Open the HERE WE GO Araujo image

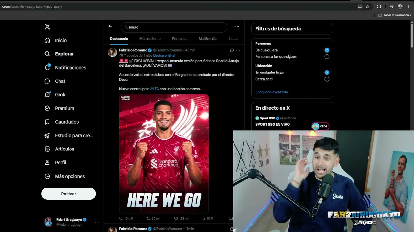(x=164, y=153)
